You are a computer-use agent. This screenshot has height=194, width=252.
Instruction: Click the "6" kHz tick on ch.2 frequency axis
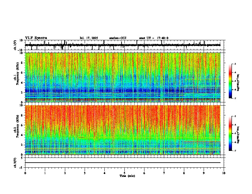click(x=22, y=125)
